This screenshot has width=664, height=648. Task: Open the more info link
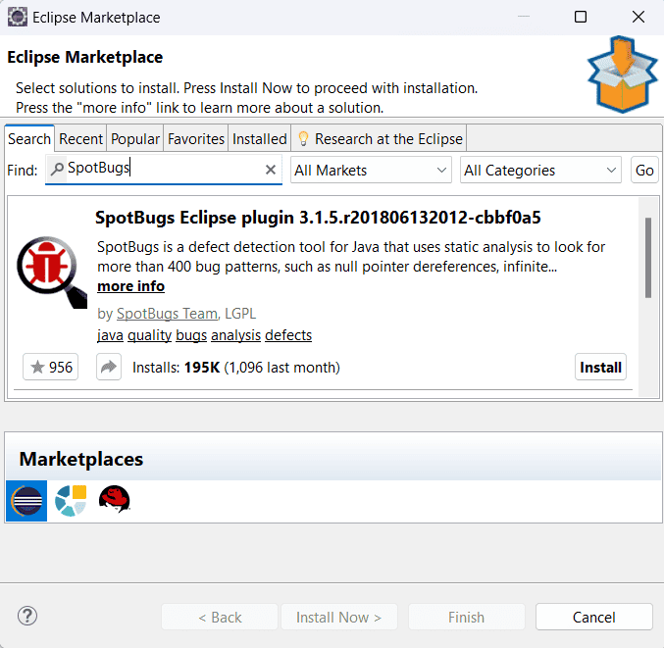130,286
